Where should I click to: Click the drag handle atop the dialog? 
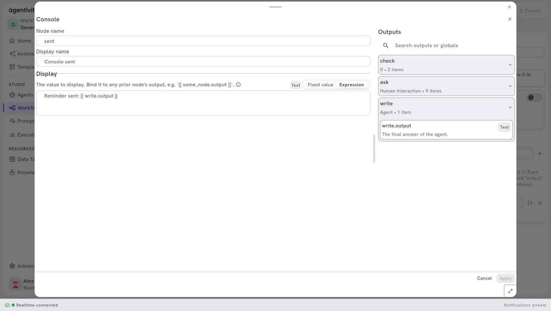(275, 7)
